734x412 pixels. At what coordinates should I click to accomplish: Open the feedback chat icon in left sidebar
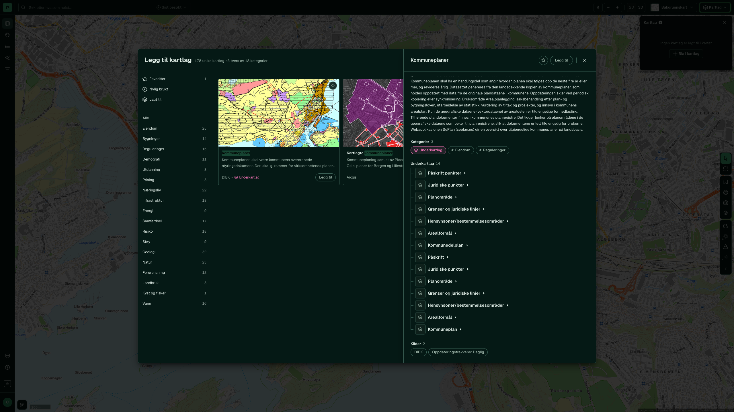pyautogui.click(x=7, y=356)
